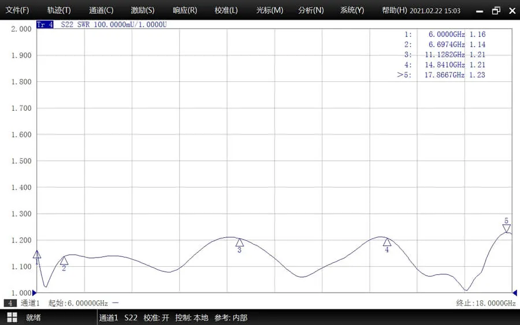This screenshot has width=520, height=325.
Task: Click the date time 2021.02.22 15:03
Action: tap(435, 10)
